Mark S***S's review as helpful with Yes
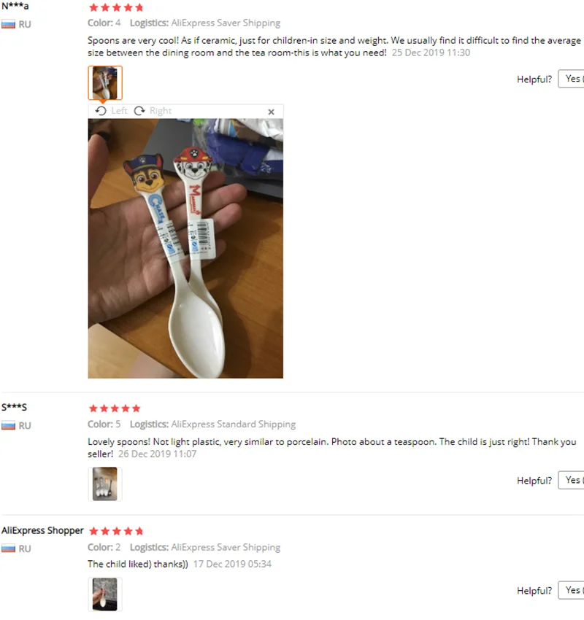This screenshot has width=584, height=620. tap(571, 480)
